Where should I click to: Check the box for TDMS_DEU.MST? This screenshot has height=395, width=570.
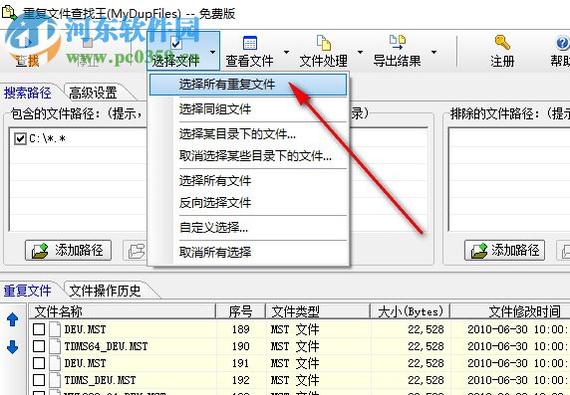(x=39, y=380)
